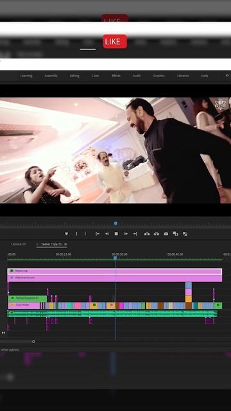Open the Teaser Copy 01 panel menu
This screenshot has height=411, width=231.
click(65, 244)
